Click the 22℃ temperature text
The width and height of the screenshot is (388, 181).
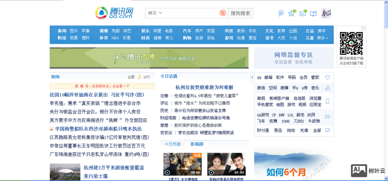[x=147, y=77]
